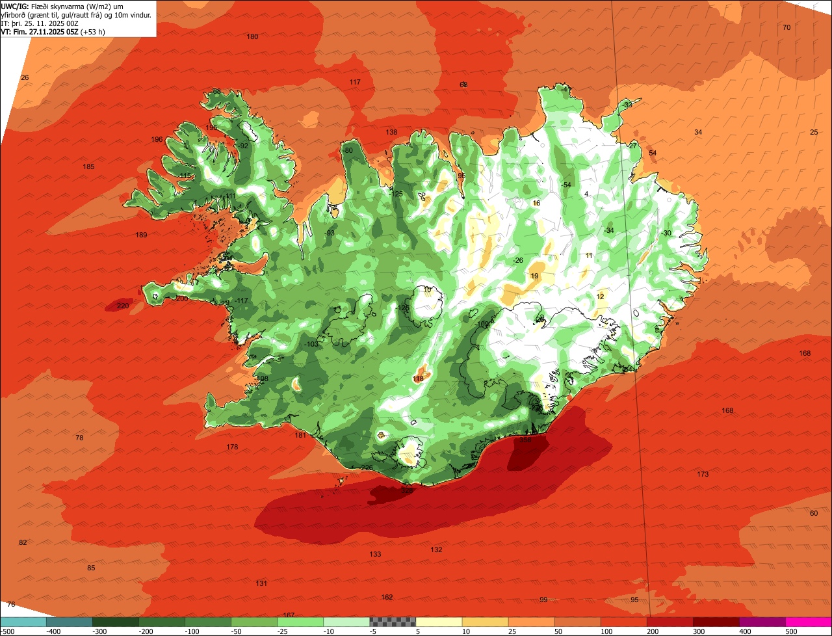Click the flux value 173 on the map
The image size is (832, 636).
(x=703, y=474)
